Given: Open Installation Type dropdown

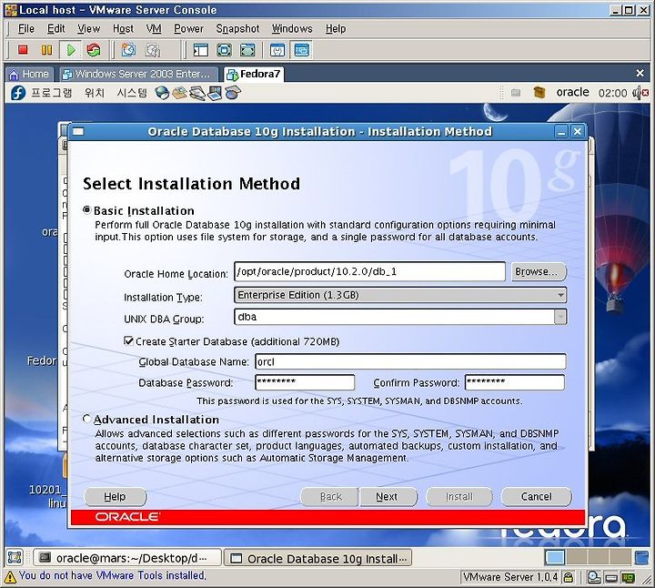Looking at the screenshot, I should pos(400,295).
